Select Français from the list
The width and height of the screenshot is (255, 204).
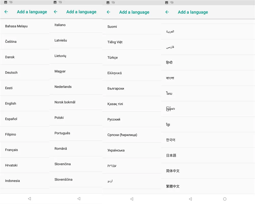[11, 150]
